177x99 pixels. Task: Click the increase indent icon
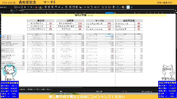103,7
